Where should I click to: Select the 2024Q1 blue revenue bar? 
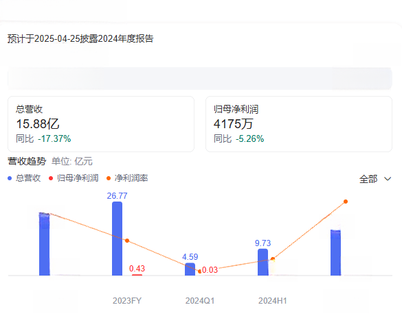[190, 269]
